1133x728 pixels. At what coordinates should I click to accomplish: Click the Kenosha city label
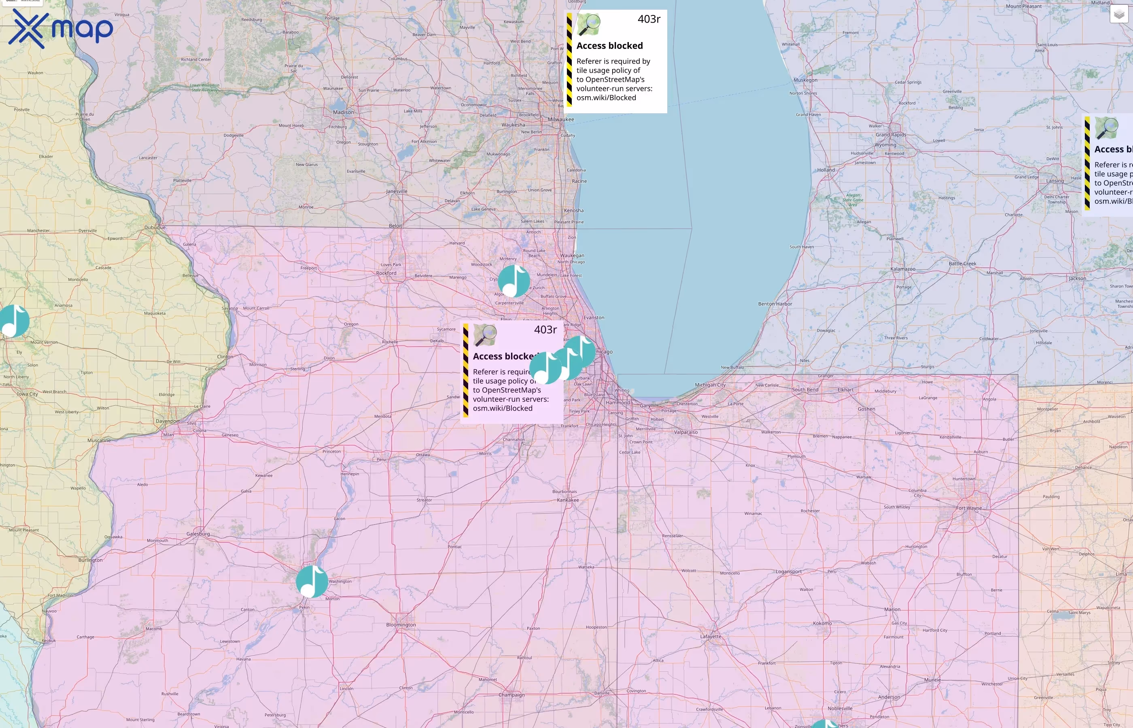click(574, 210)
